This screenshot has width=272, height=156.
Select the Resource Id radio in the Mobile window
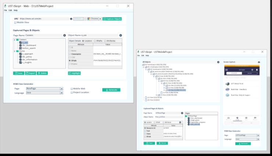[x=145, y=128]
